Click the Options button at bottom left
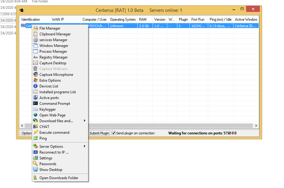The width and height of the screenshot is (284, 188). [26, 133]
